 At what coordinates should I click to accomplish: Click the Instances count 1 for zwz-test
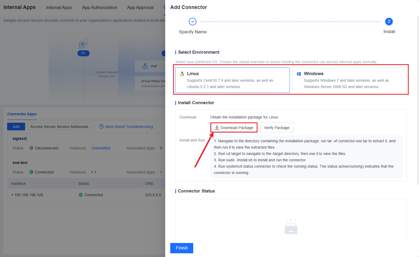point(95,172)
